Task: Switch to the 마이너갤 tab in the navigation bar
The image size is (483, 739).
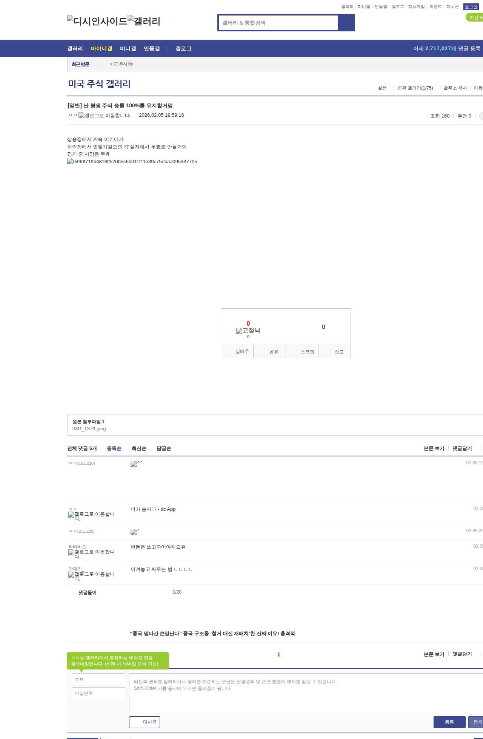Action: (102, 49)
